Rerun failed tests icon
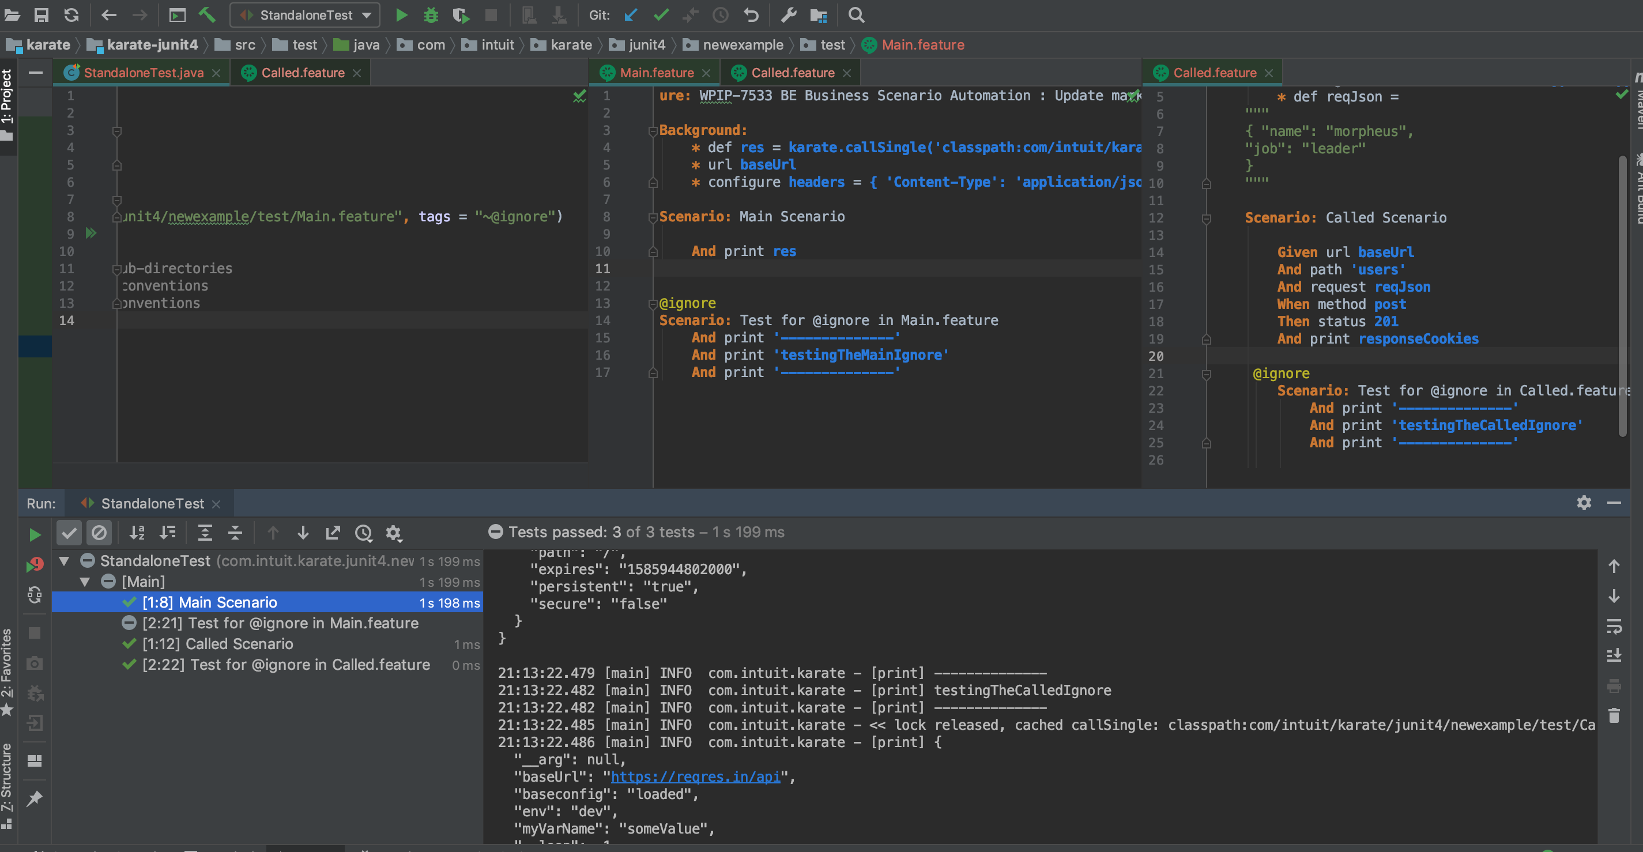 [x=35, y=565]
